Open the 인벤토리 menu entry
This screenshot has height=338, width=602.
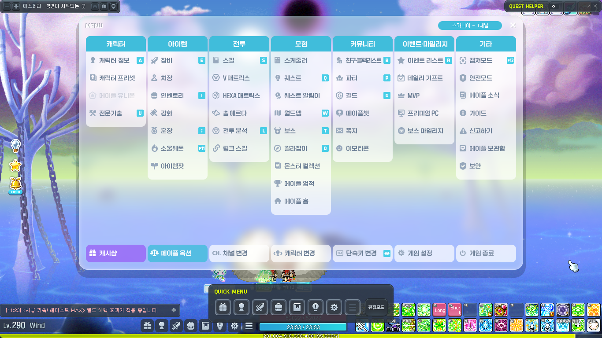coord(172,96)
